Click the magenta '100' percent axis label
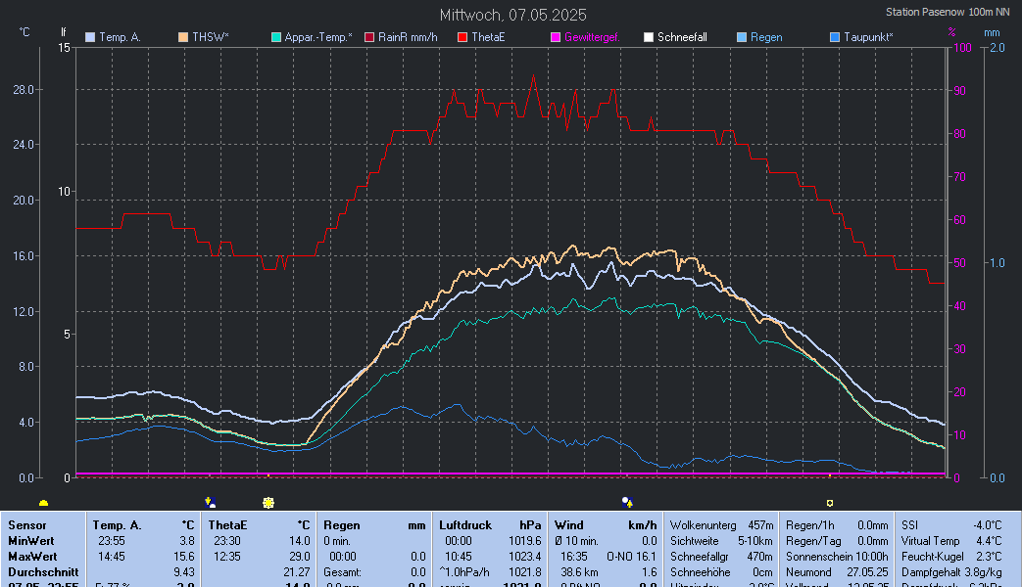This screenshot has width=1022, height=587. click(962, 48)
